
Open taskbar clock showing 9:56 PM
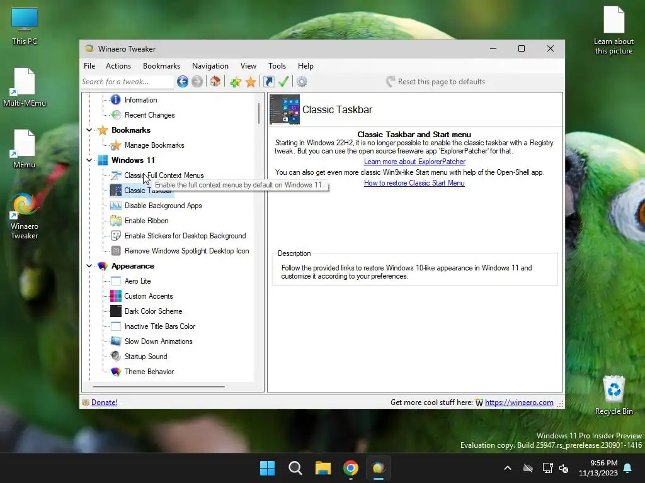click(x=598, y=468)
